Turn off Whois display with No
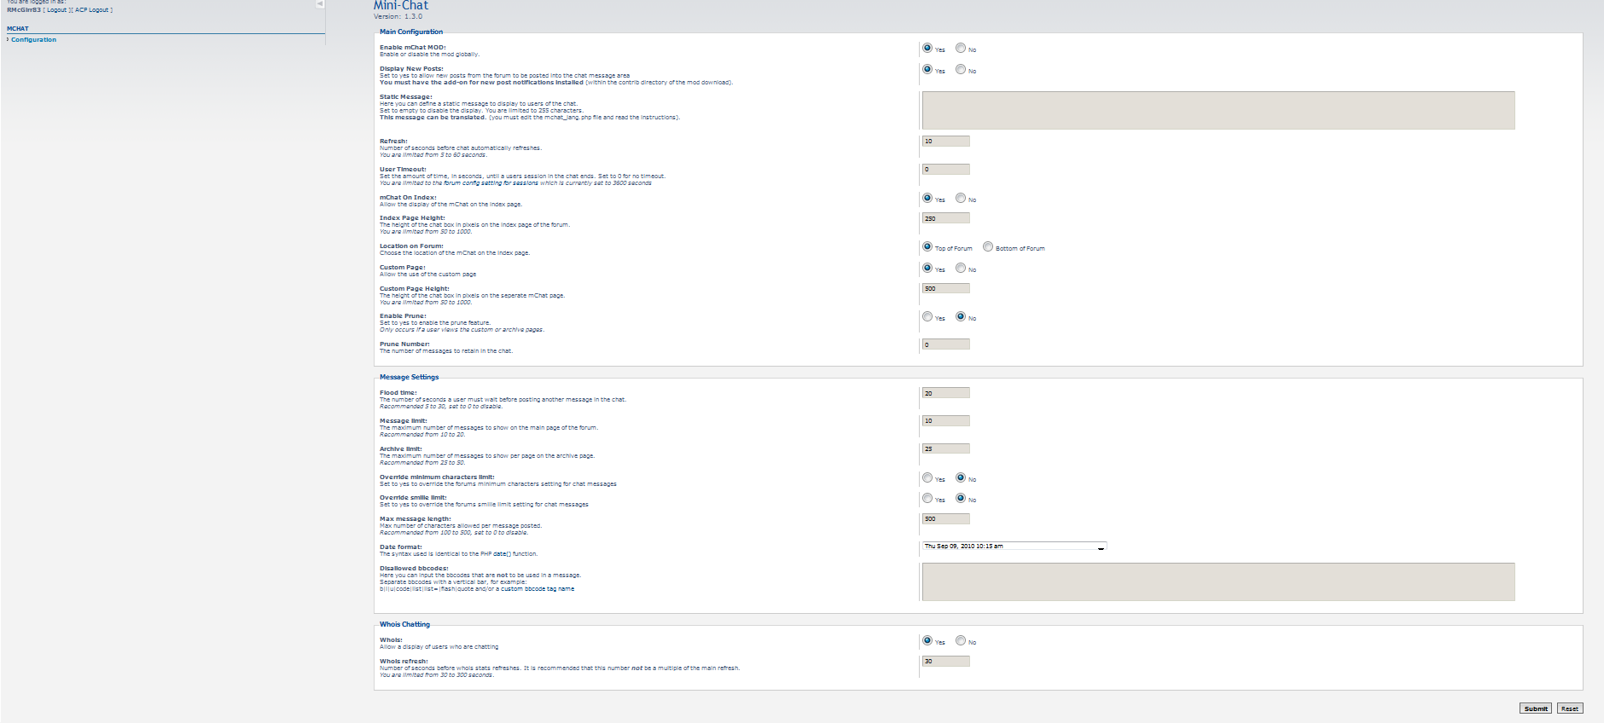 pos(961,641)
